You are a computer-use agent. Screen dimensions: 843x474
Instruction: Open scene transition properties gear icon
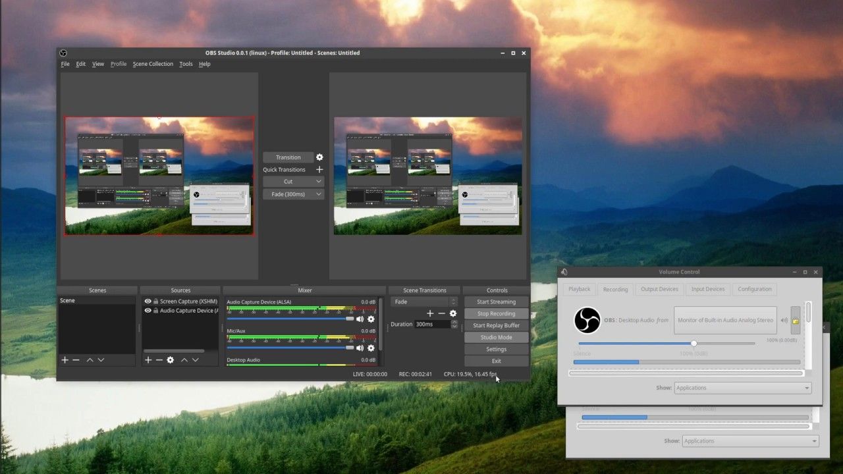click(452, 313)
